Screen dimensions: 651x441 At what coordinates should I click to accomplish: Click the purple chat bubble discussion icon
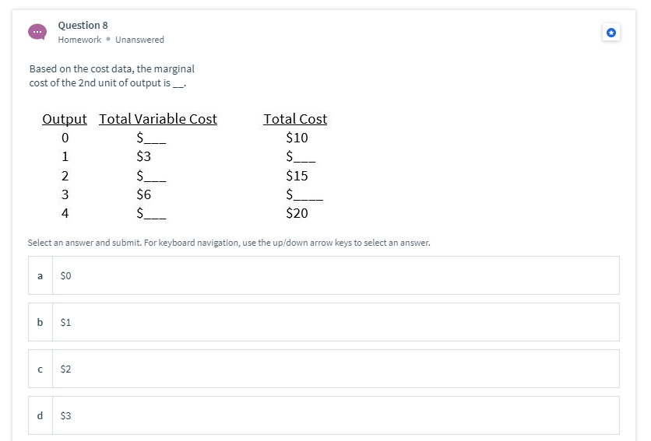37,32
